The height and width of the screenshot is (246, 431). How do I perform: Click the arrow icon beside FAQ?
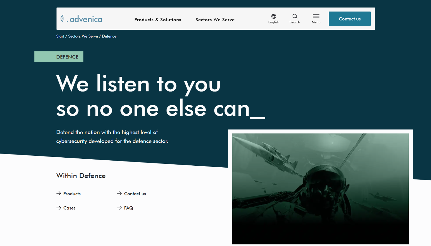(x=119, y=208)
